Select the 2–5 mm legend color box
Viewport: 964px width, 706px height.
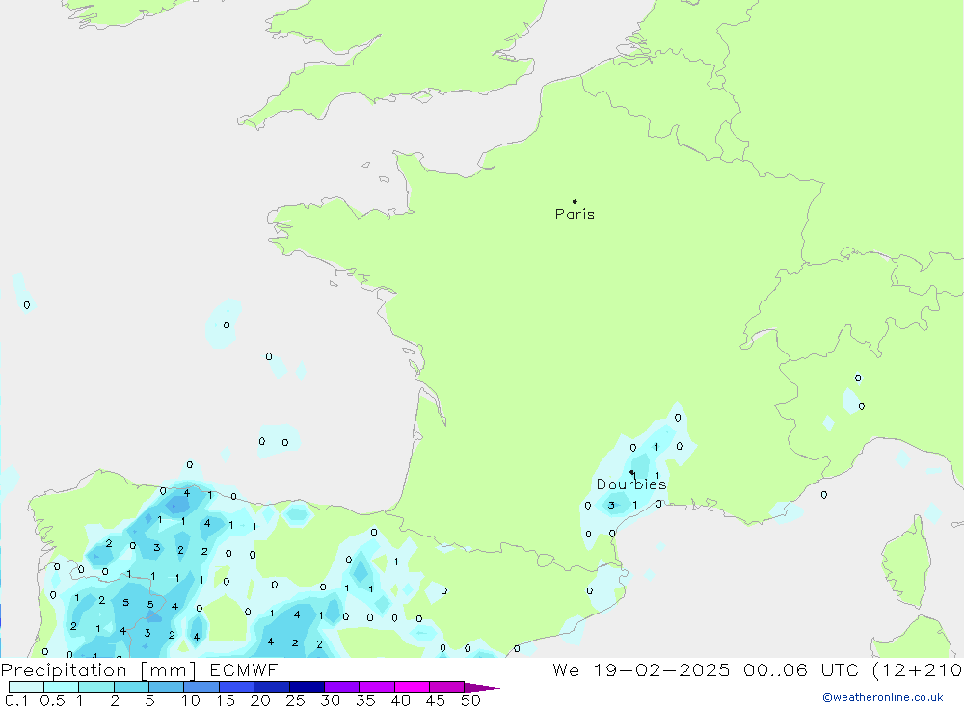(x=131, y=687)
